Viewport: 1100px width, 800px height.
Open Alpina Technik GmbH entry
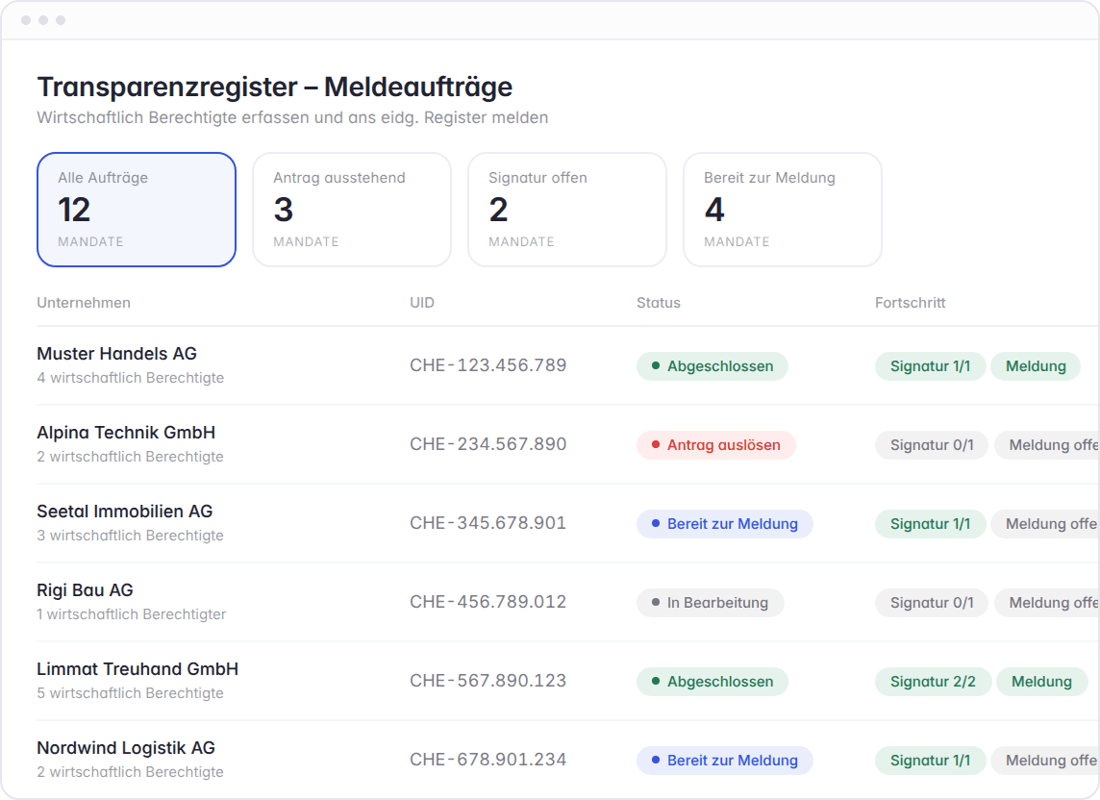pos(568,444)
